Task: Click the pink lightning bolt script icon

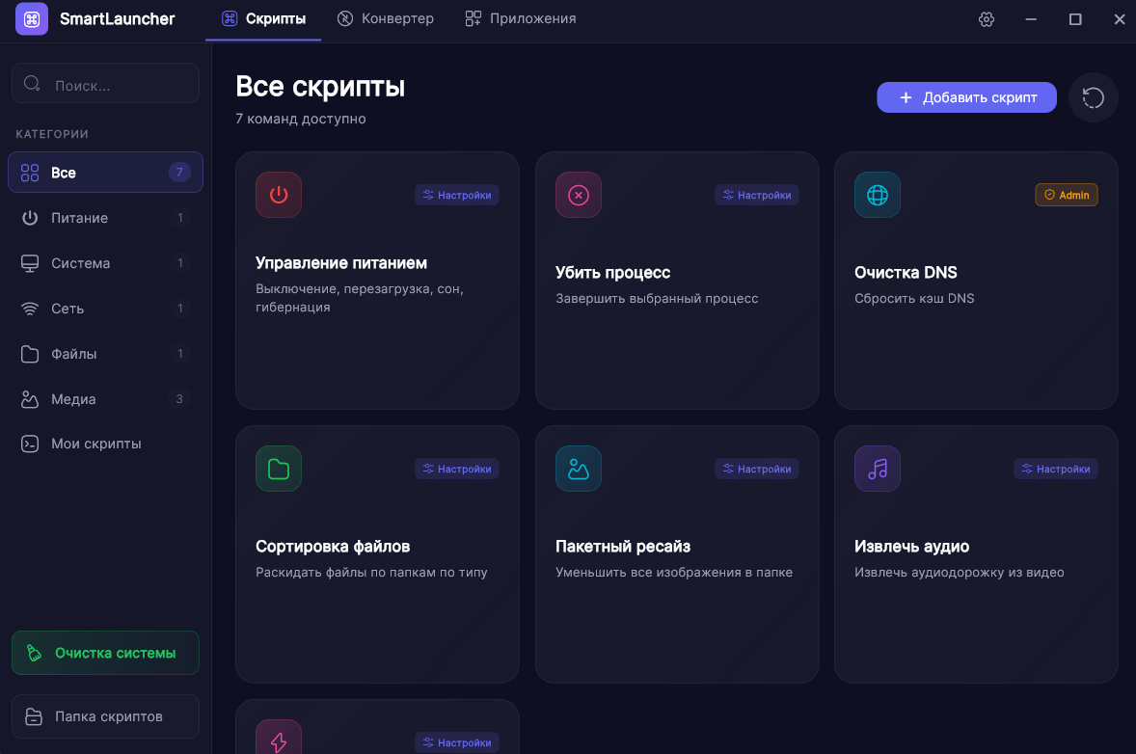Action: (x=279, y=738)
